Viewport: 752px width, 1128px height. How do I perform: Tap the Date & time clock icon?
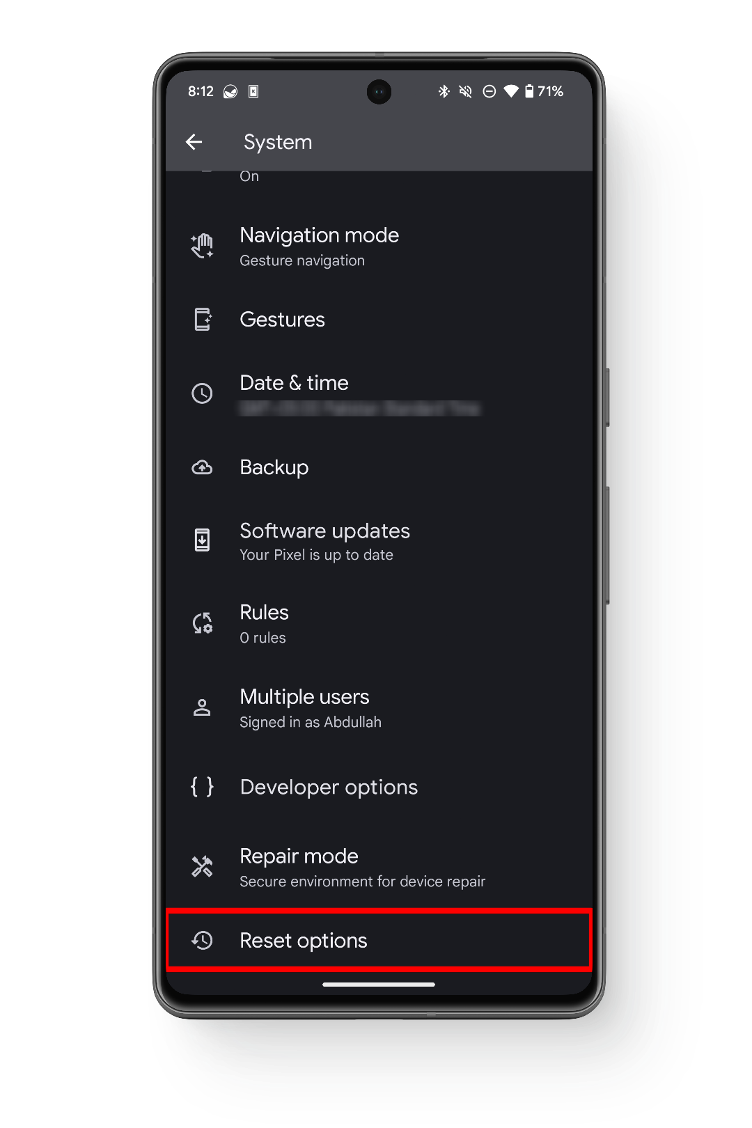202,393
